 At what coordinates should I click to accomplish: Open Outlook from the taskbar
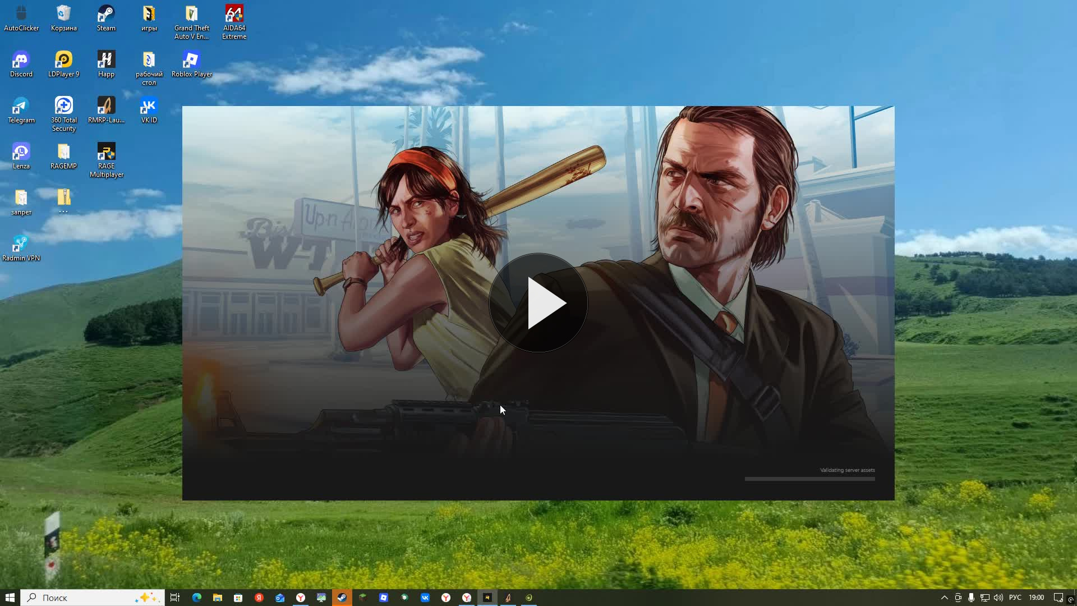(279, 598)
